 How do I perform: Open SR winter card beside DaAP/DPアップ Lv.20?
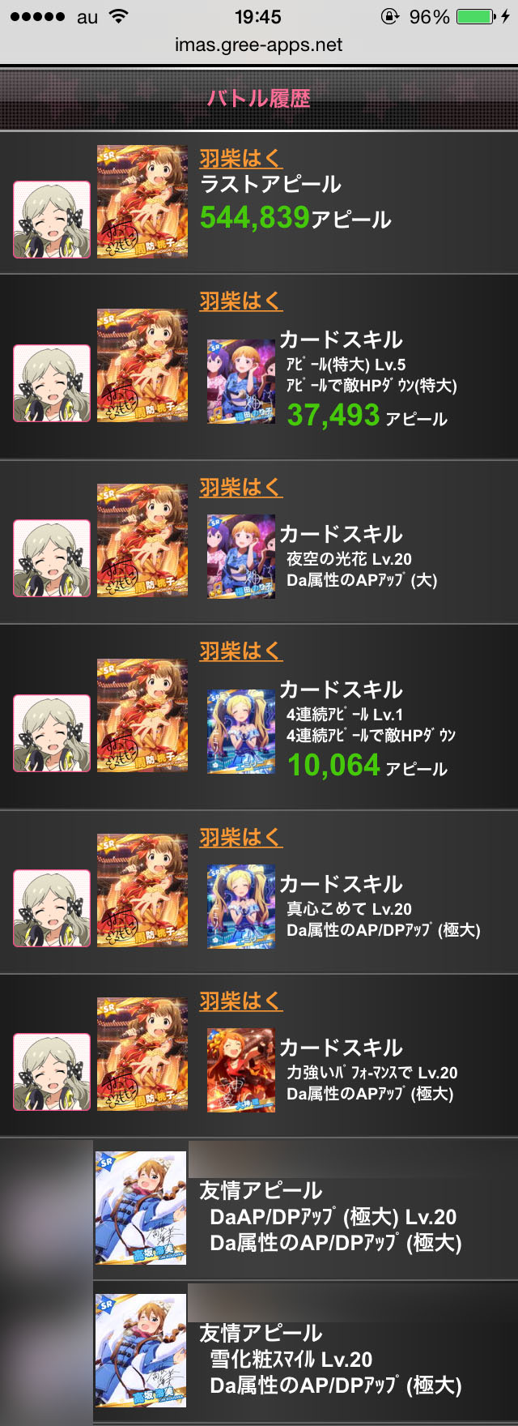pyautogui.click(x=141, y=1208)
